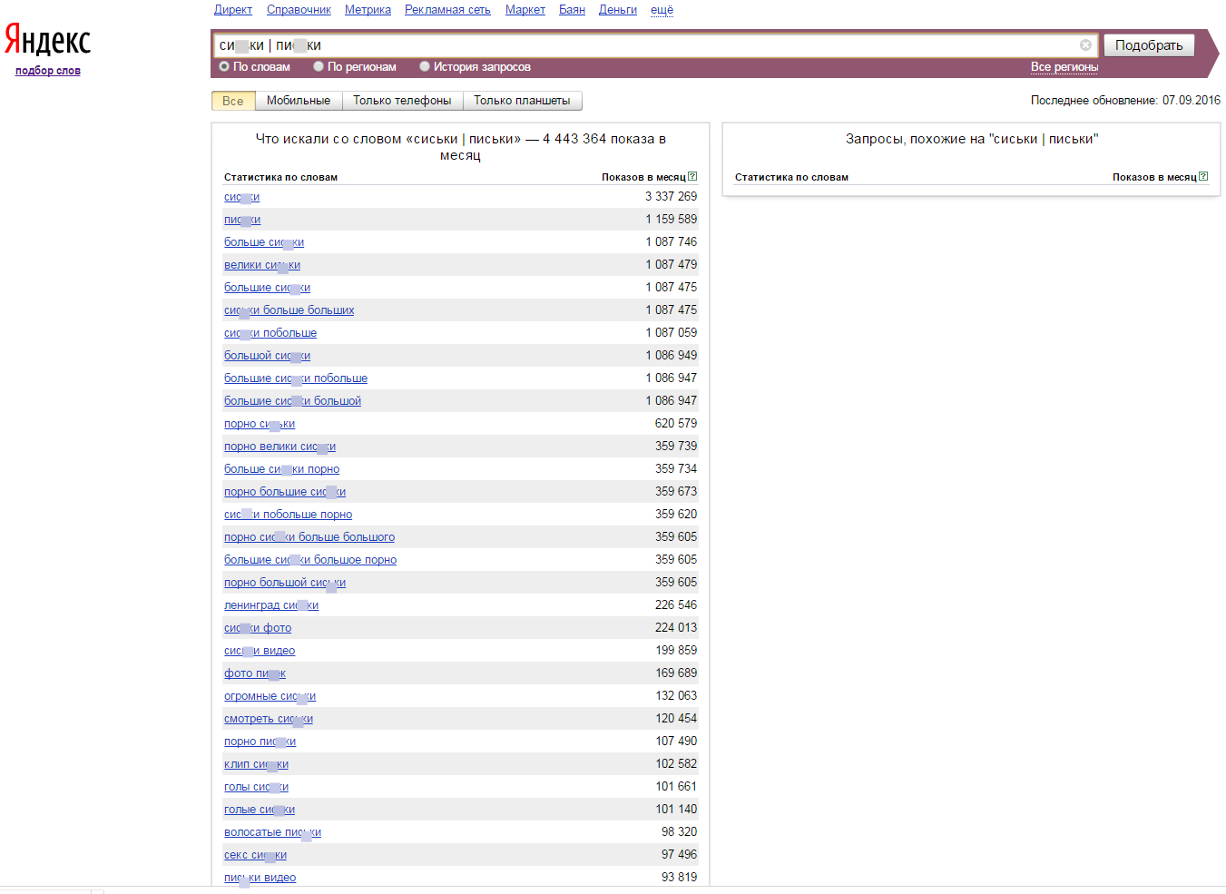The width and height of the screenshot is (1226, 894).
Task: Open the keyword link in the 199 859 row
Action: click(x=260, y=651)
